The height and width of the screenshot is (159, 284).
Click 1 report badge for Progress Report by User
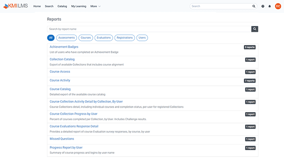click(x=250, y=148)
